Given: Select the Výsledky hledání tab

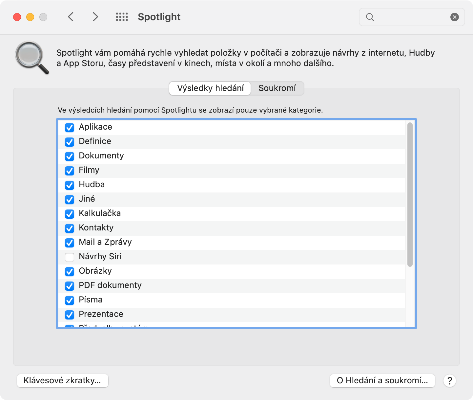Looking at the screenshot, I should pyautogui.click(x=210, y=88).
